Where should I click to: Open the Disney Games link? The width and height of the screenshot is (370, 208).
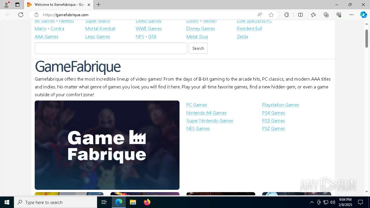click(201, 29)
